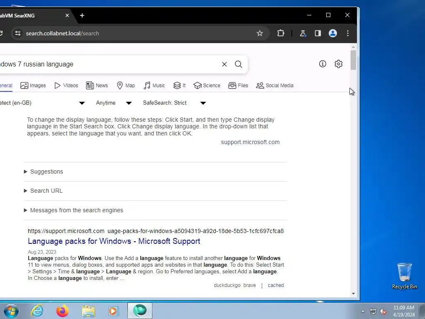425x319 pixels.
Task: View site information icon in address bar
Action: click(x=18, y=33)
